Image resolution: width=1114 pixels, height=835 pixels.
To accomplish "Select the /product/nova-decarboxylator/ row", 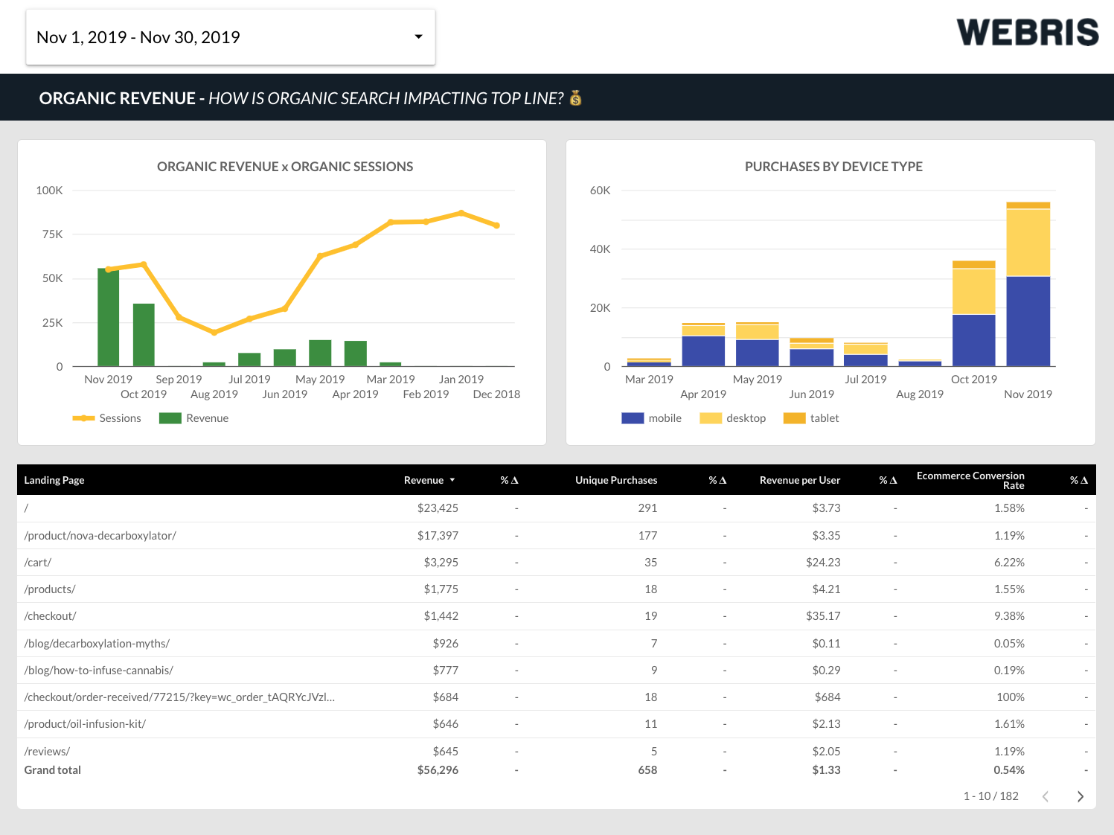I will click(100, 536).
